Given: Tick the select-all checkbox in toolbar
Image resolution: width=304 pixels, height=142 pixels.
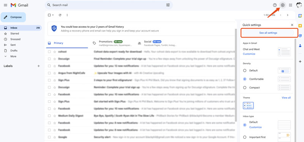Looking at the screenshot, I should click(x=49, y=15).
